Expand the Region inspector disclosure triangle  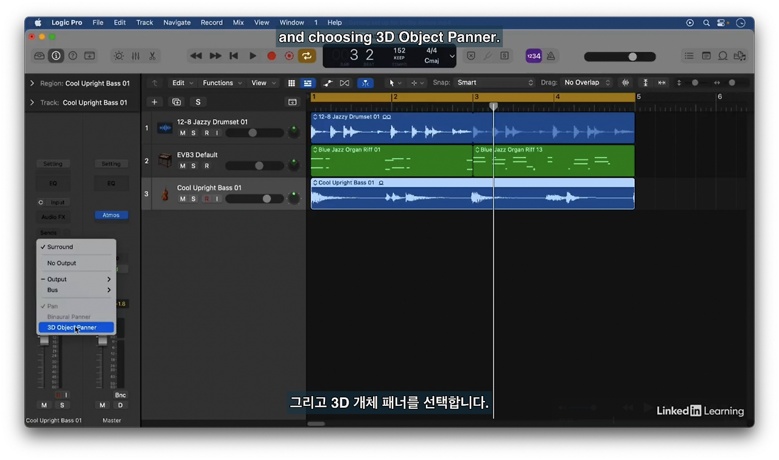32,83
